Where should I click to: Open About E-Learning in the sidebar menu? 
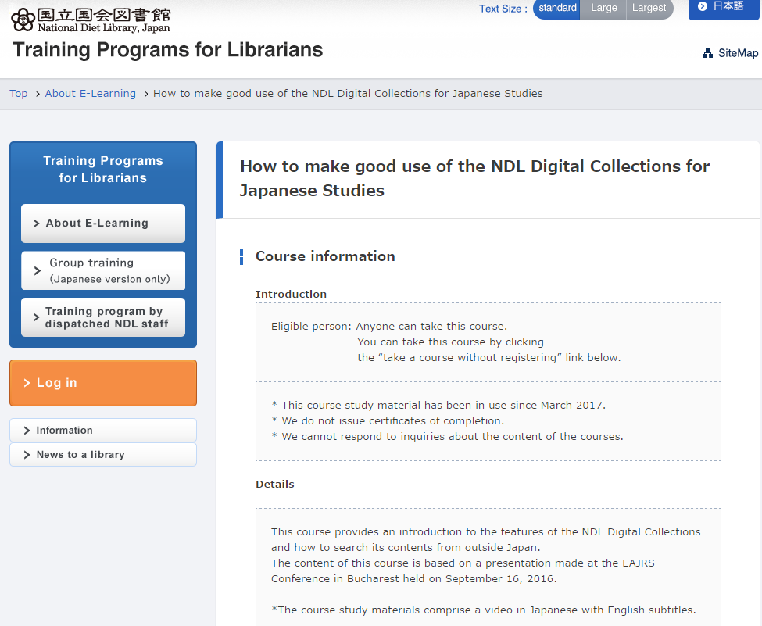(103, 223)
